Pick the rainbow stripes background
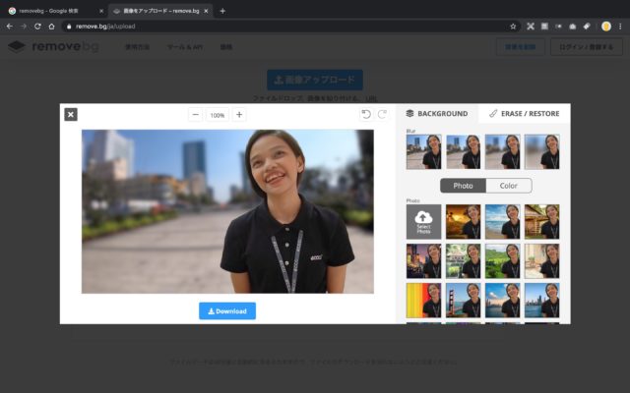630x393 pixels. click(423, 300)
